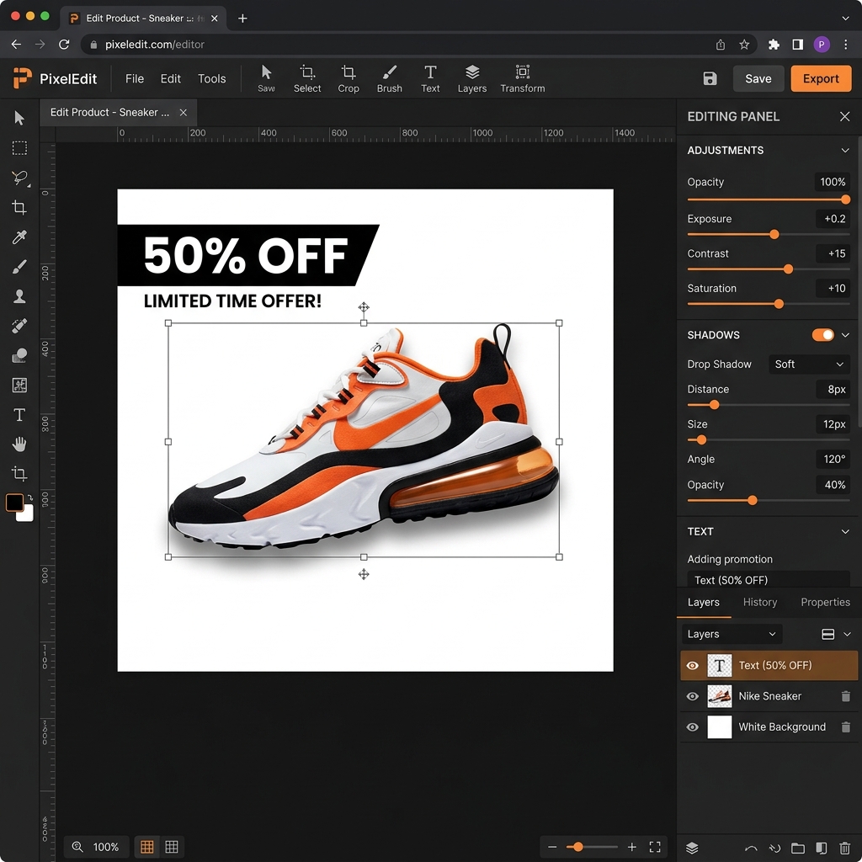This screenshot has height=862, width=862.
Task: Open the Layers filter dropdown
Action: pos(732,634)
